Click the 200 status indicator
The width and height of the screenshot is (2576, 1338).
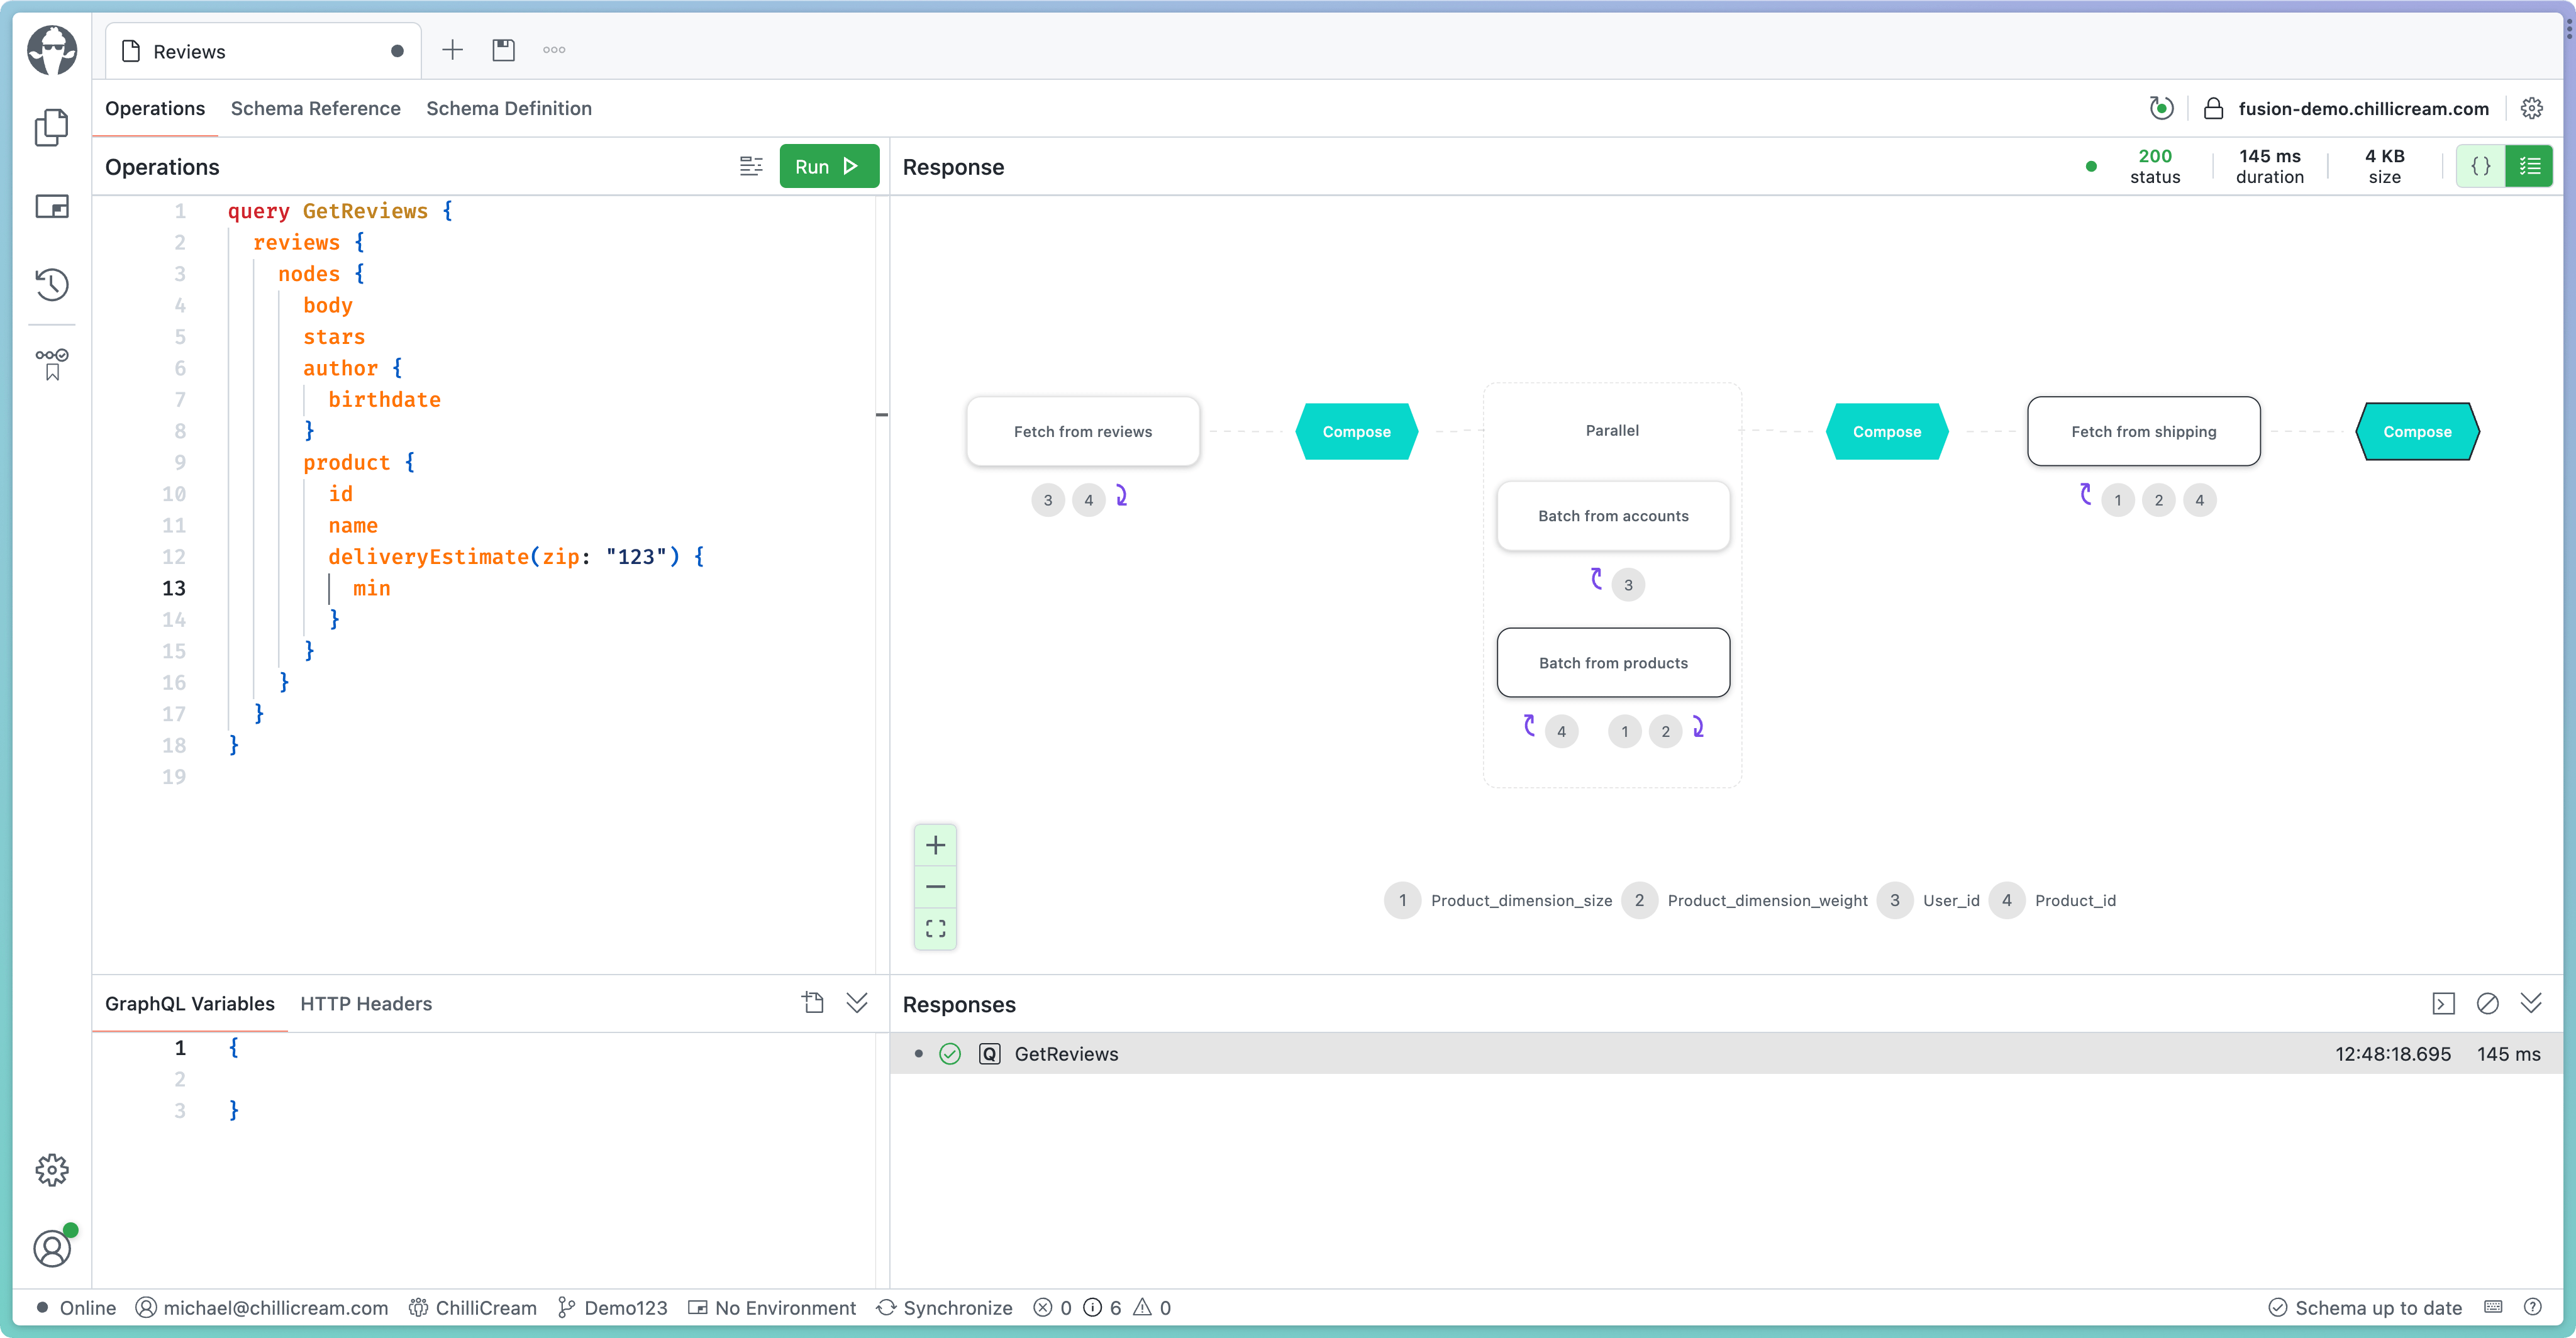pos(2154,166)
